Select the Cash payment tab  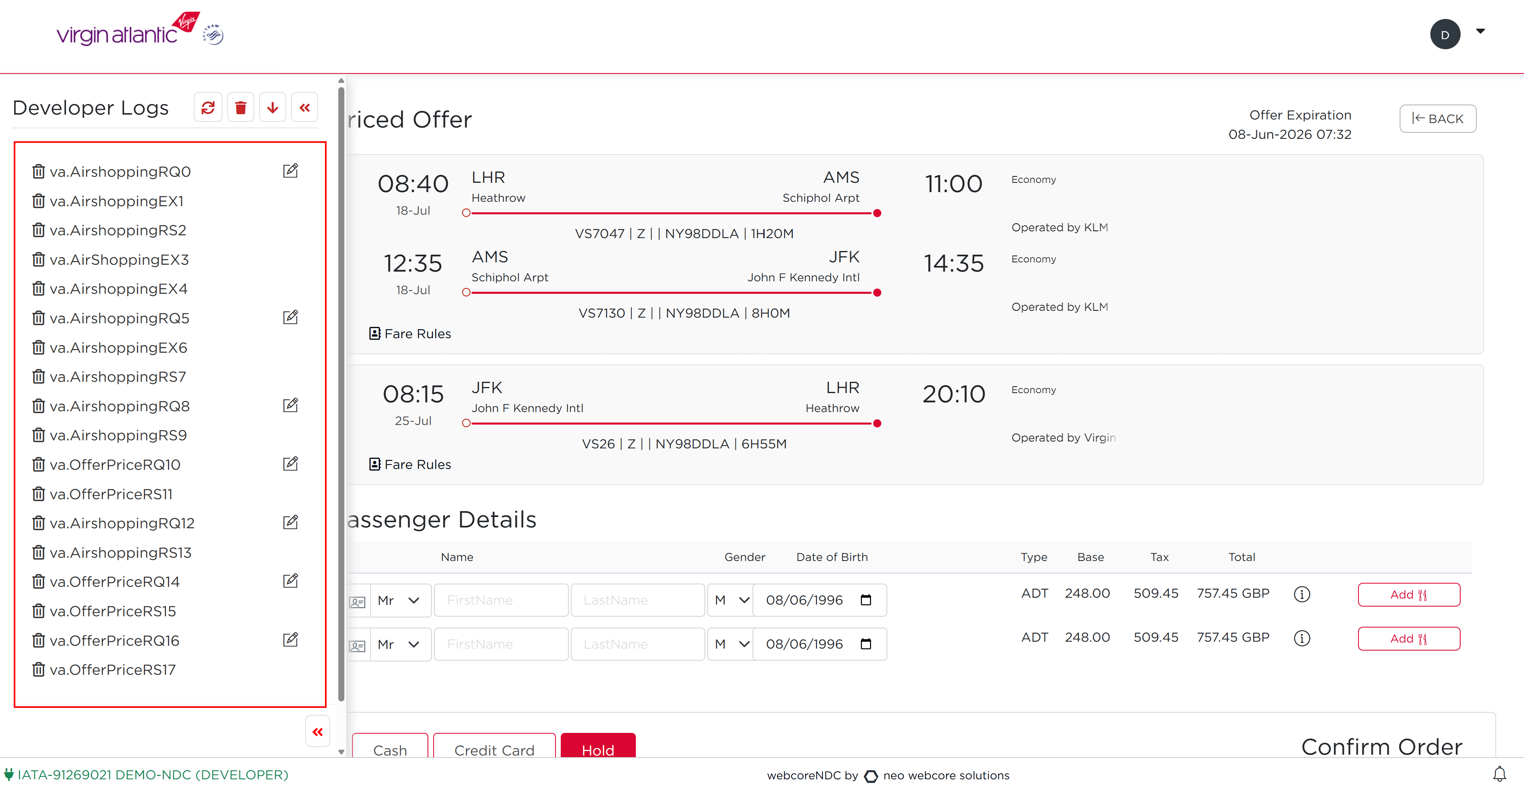tap(390, 746)
